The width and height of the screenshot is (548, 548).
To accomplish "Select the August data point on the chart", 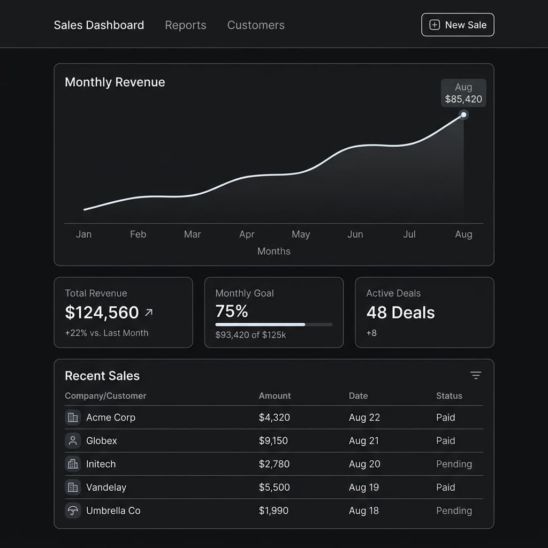I will [463, 115].
